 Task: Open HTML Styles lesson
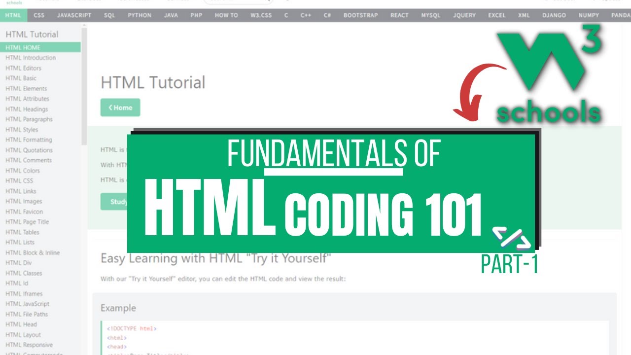pyautogui.click(x=22, y=130)
